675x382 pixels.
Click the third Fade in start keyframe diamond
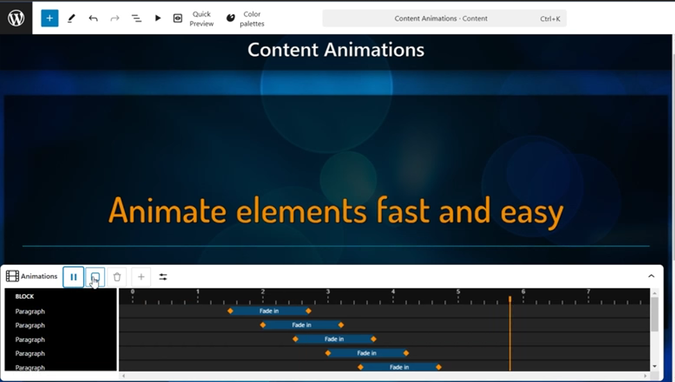point(295,339)
